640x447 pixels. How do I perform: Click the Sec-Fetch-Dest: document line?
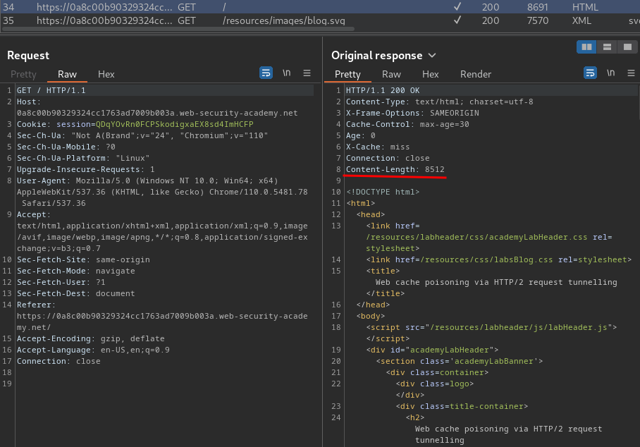(x=76, y=293)
